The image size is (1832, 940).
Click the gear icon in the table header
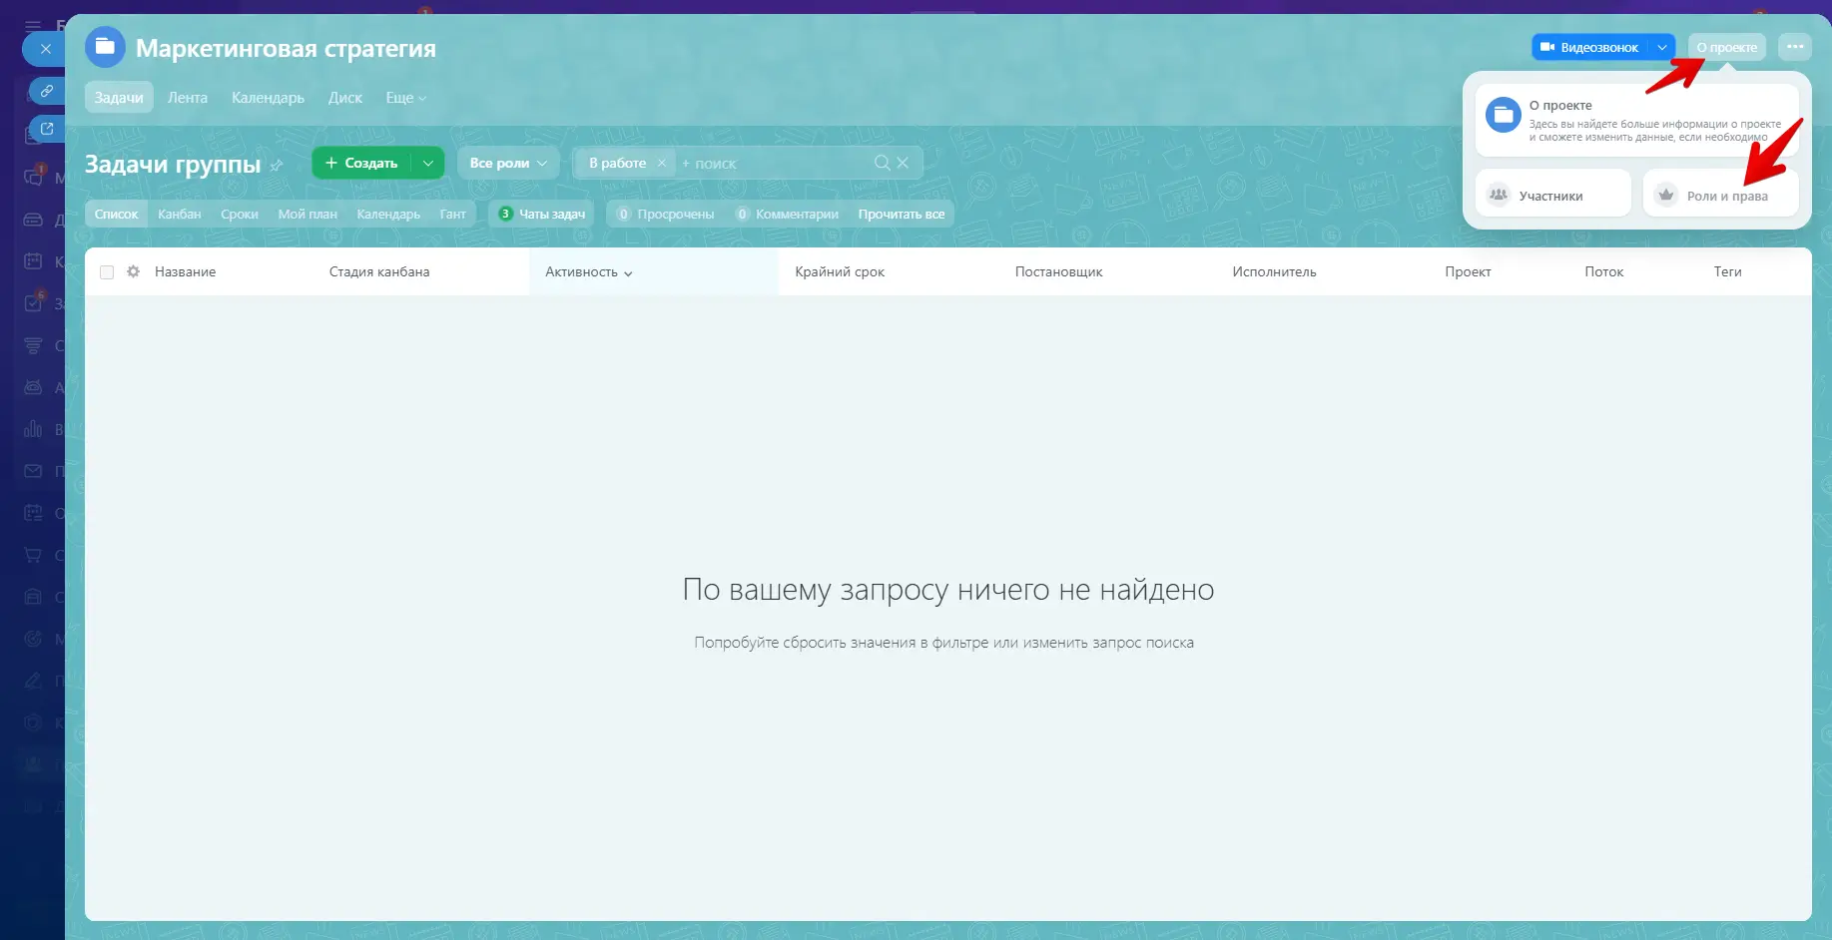(x=133, y=270)
